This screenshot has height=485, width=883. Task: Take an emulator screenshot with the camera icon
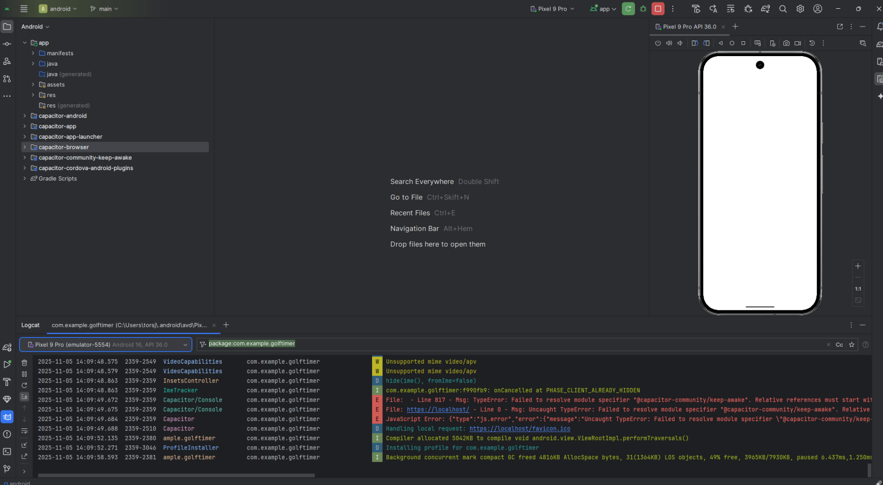click(786, 43)
